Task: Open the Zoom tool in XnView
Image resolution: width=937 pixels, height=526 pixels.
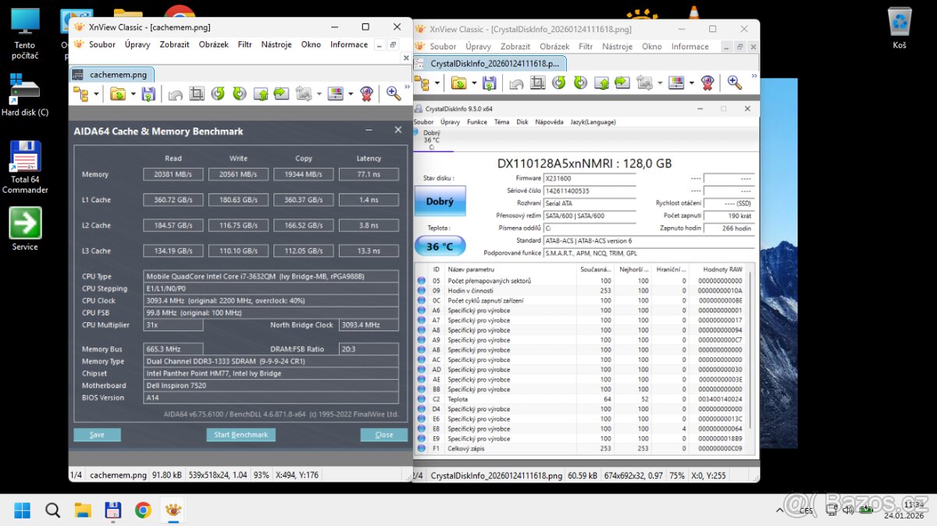Action: coord(393,93)
